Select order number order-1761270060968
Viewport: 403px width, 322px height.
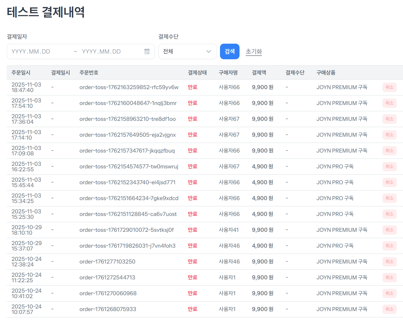[108, 293]
